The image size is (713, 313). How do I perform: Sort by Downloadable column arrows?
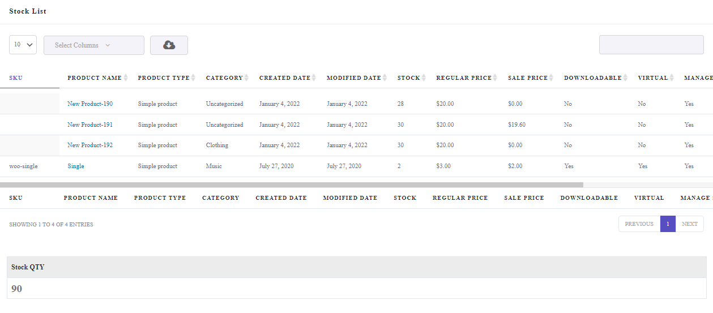pyautogui.click(x=626, y=78)
